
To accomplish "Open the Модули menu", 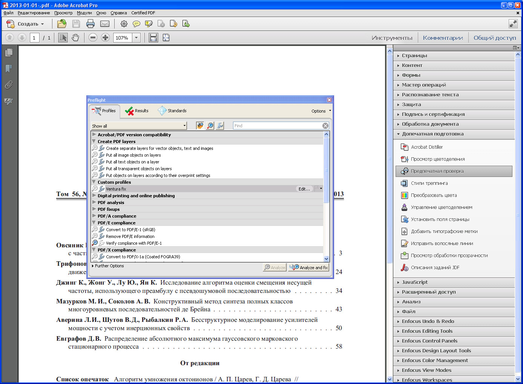I will [84, 13].
